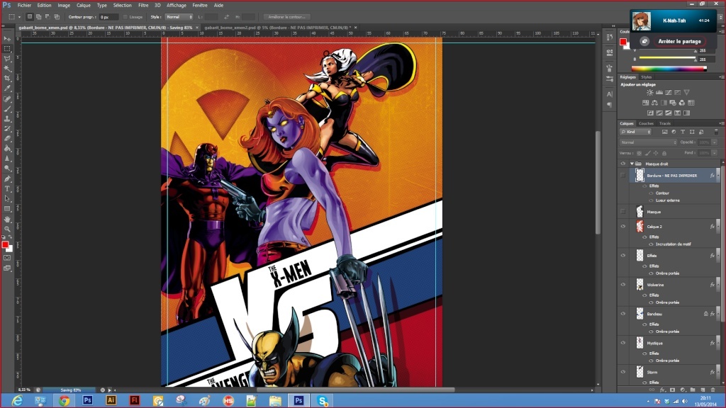
Task: Open the Fond fill value dropdown
Action: [x=715, y=153]
